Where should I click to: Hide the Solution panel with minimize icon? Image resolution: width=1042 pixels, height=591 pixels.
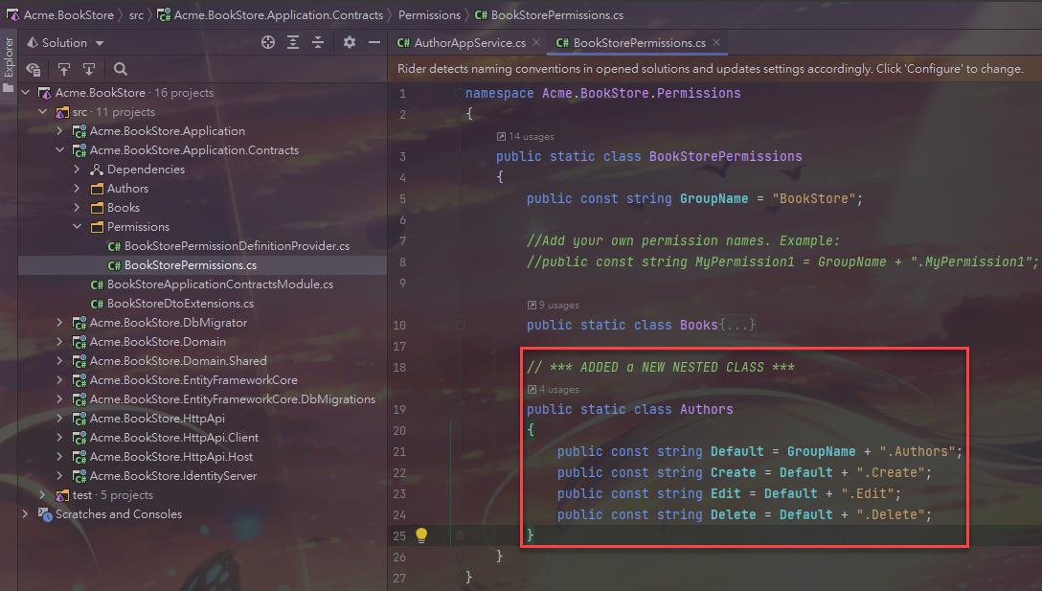(374, 43)
